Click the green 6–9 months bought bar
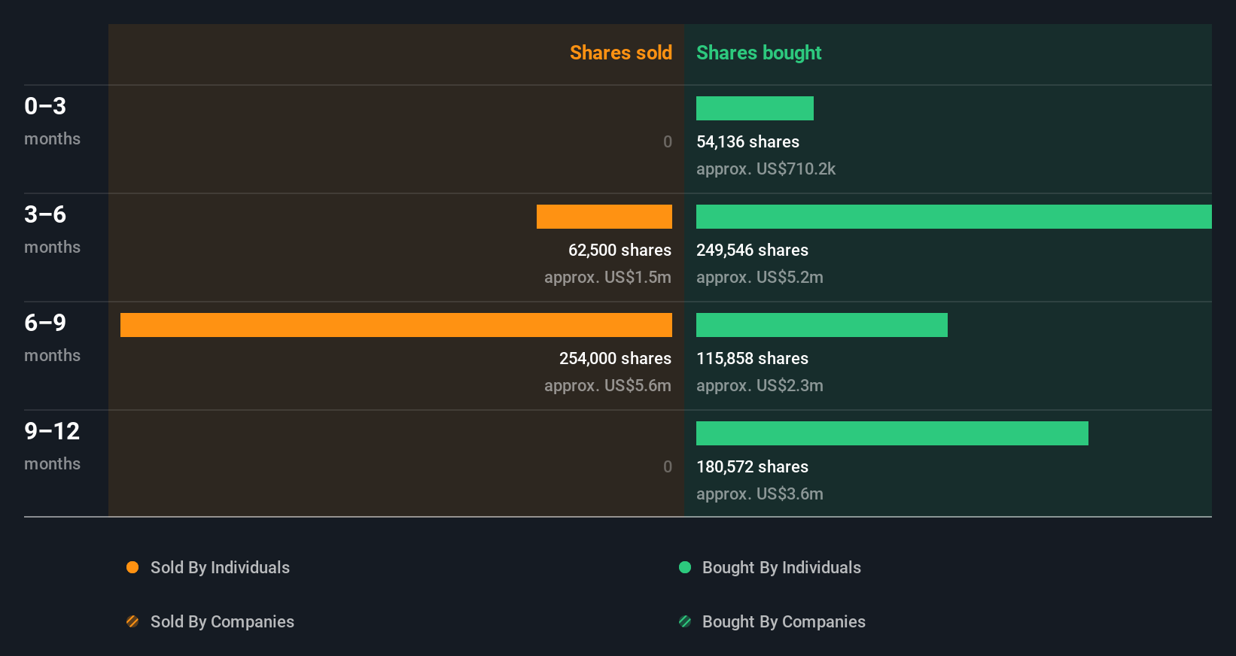 pos(822,325)
